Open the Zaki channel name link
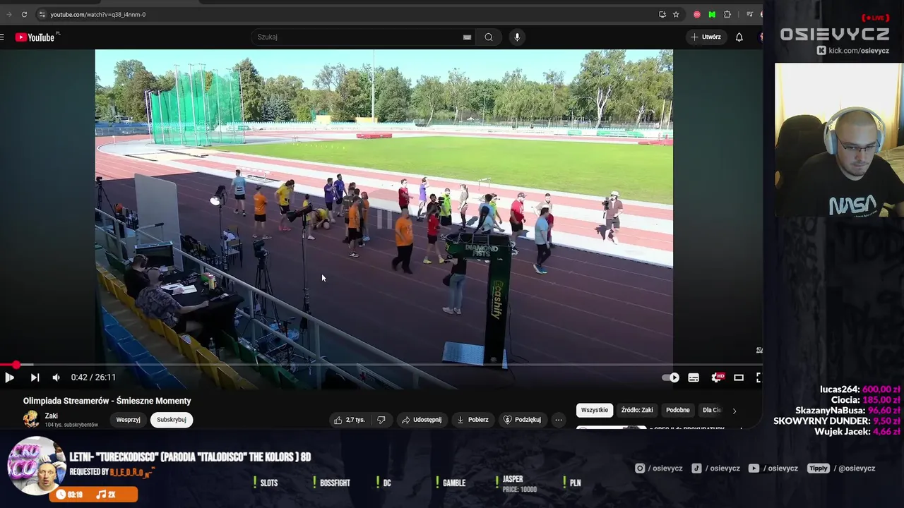This screenshot has height=508, width=904. (52, 416)
